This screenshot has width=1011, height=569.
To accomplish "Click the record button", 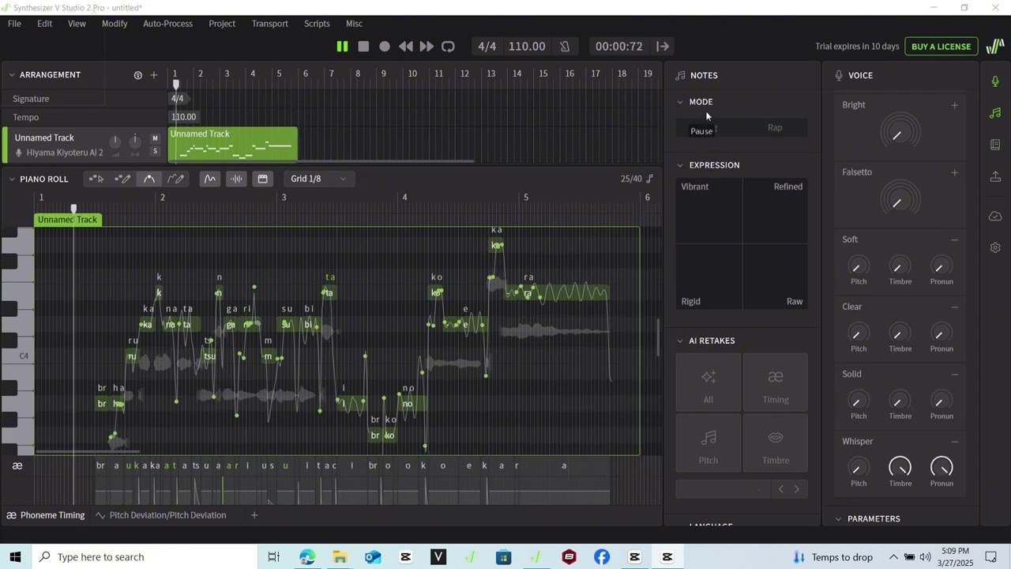I will (385, 47).
